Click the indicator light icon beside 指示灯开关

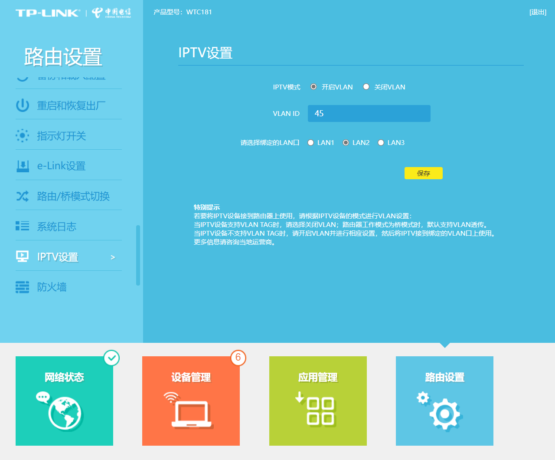pyautogui.click(x=23, y=136)
